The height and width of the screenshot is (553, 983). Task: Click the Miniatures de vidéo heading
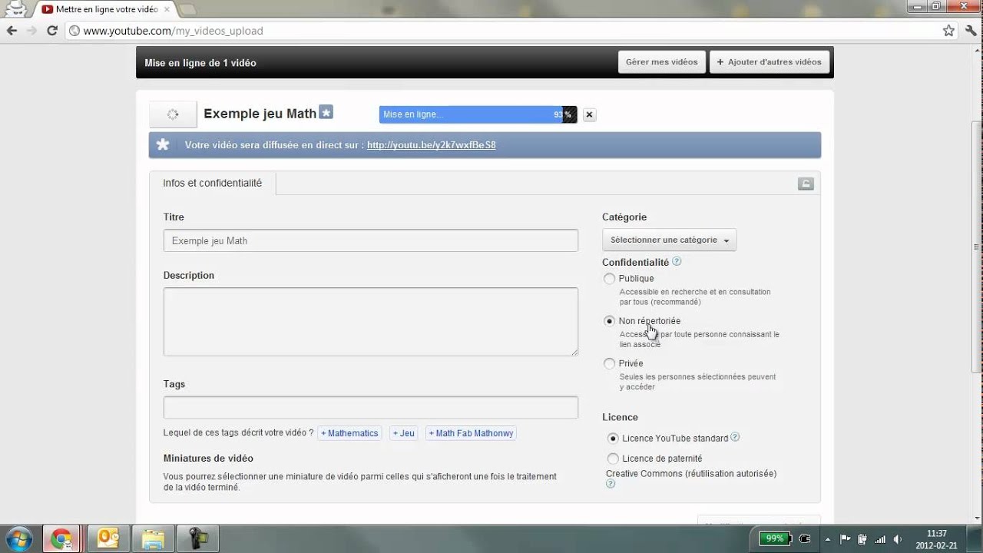[208, 459]
